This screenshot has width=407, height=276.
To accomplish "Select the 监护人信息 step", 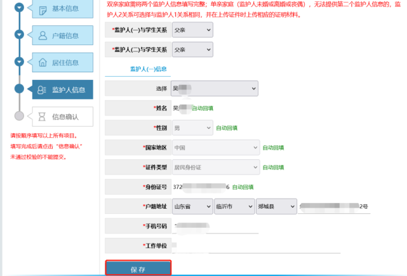I will [63, 89].
